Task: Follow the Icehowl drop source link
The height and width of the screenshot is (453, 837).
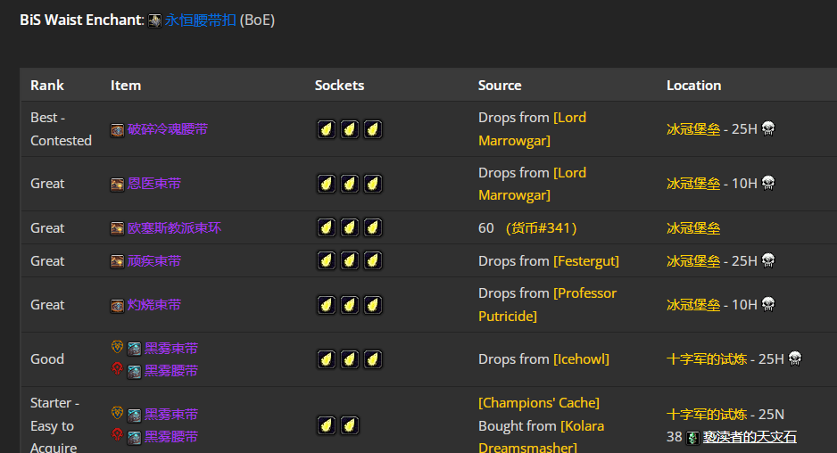Action: [x=581, y=359]
